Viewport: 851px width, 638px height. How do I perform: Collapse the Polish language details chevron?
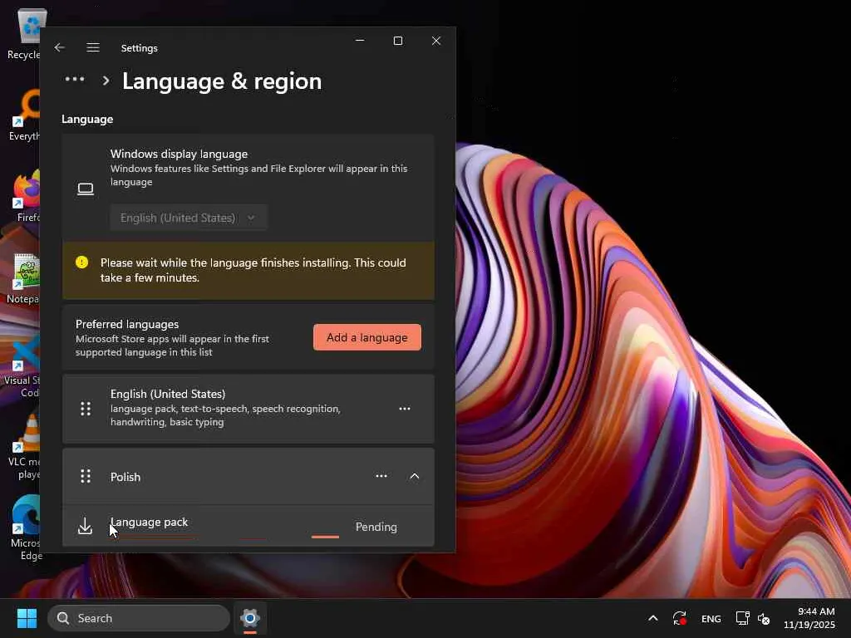point(415,476)
